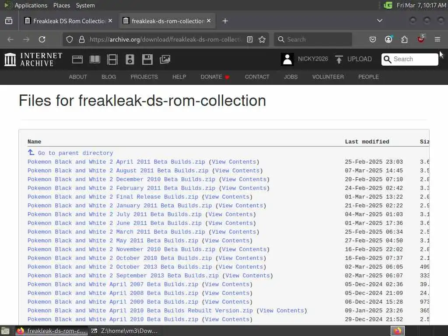
Task: View contents of December 2010 Beta Builds
Action: tap(244, 179)
